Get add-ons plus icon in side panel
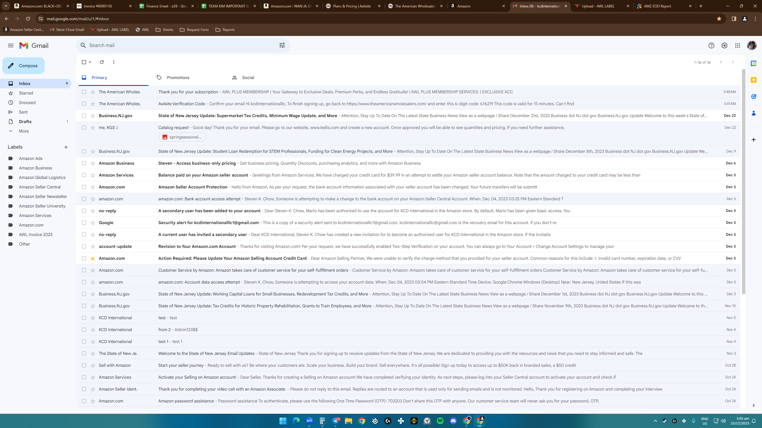Screen dimensions: 762x428 coord(753,140)
